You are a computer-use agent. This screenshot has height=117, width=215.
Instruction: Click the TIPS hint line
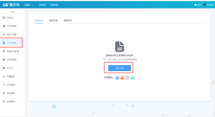pyautogui.click(x=120, y=59)
